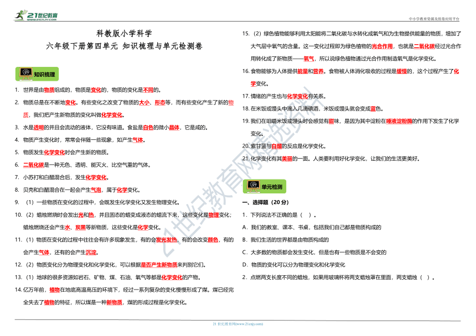Screen dimensions: 476x336
Task: Click question 1 下列说法不正确的是
Action: tap(280, 215)
